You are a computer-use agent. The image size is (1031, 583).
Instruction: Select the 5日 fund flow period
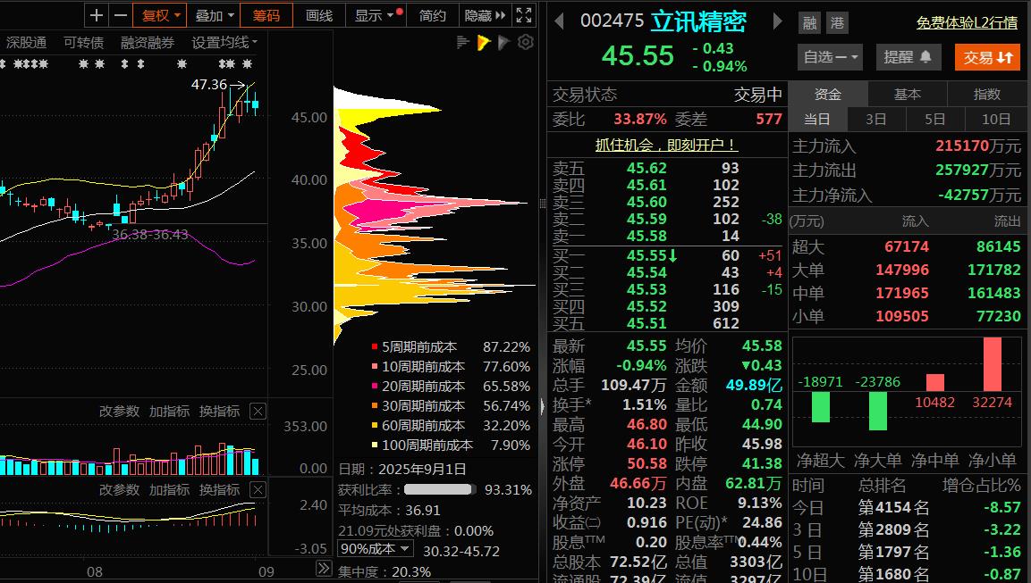[x=934, y=119]
